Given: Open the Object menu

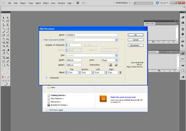Looking at the screenshot, I should tap(23, 3).
